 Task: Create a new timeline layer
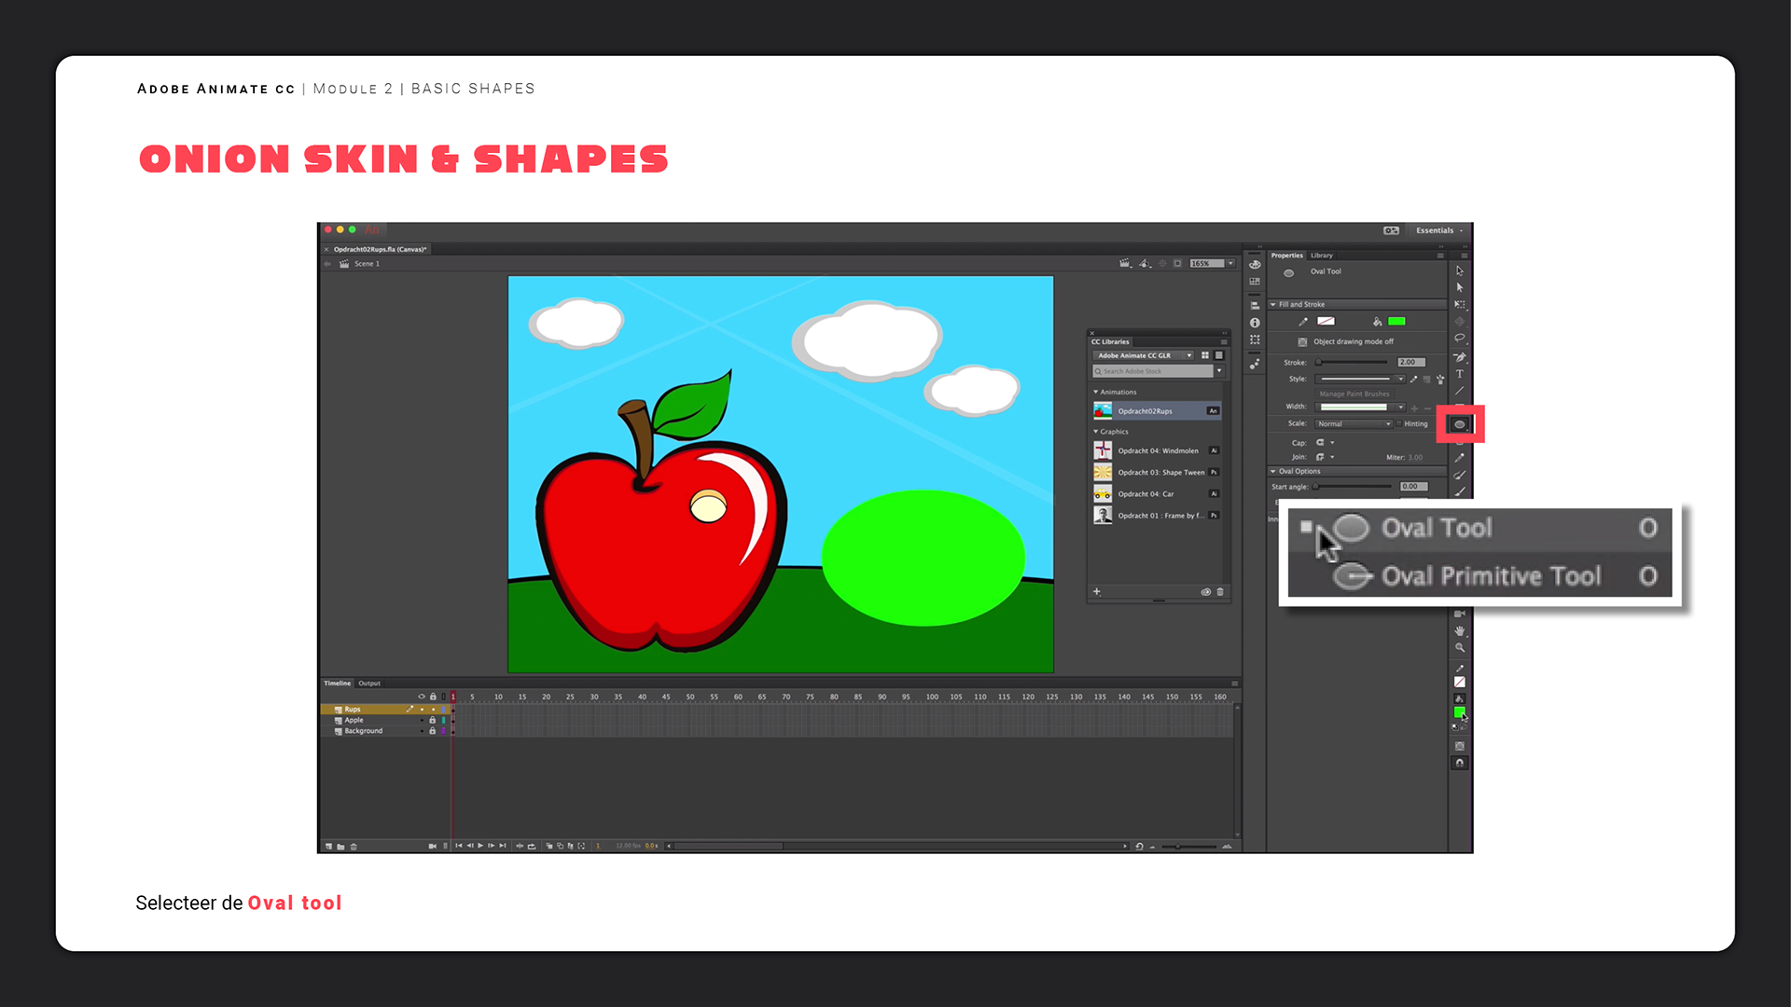pos(328,847)
